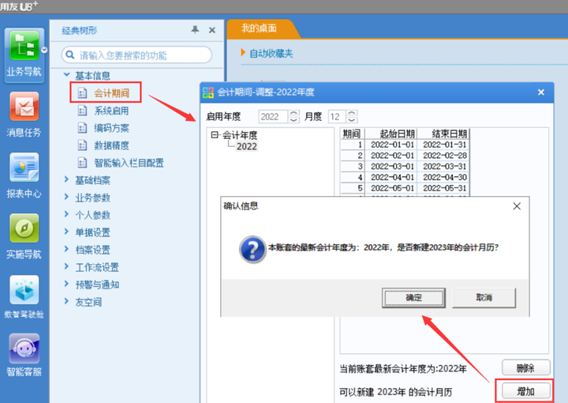Screen dimensions: 568x403
Task: Collapse the 基本信息 tree node
Action: pyautogui.click(x=66, y=75)
